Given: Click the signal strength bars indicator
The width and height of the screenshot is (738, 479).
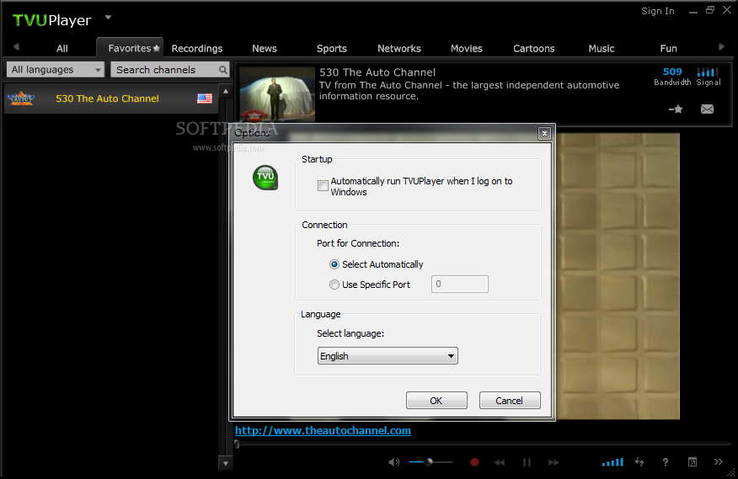Looking at the screenshot, I should (x=708, y=72).
